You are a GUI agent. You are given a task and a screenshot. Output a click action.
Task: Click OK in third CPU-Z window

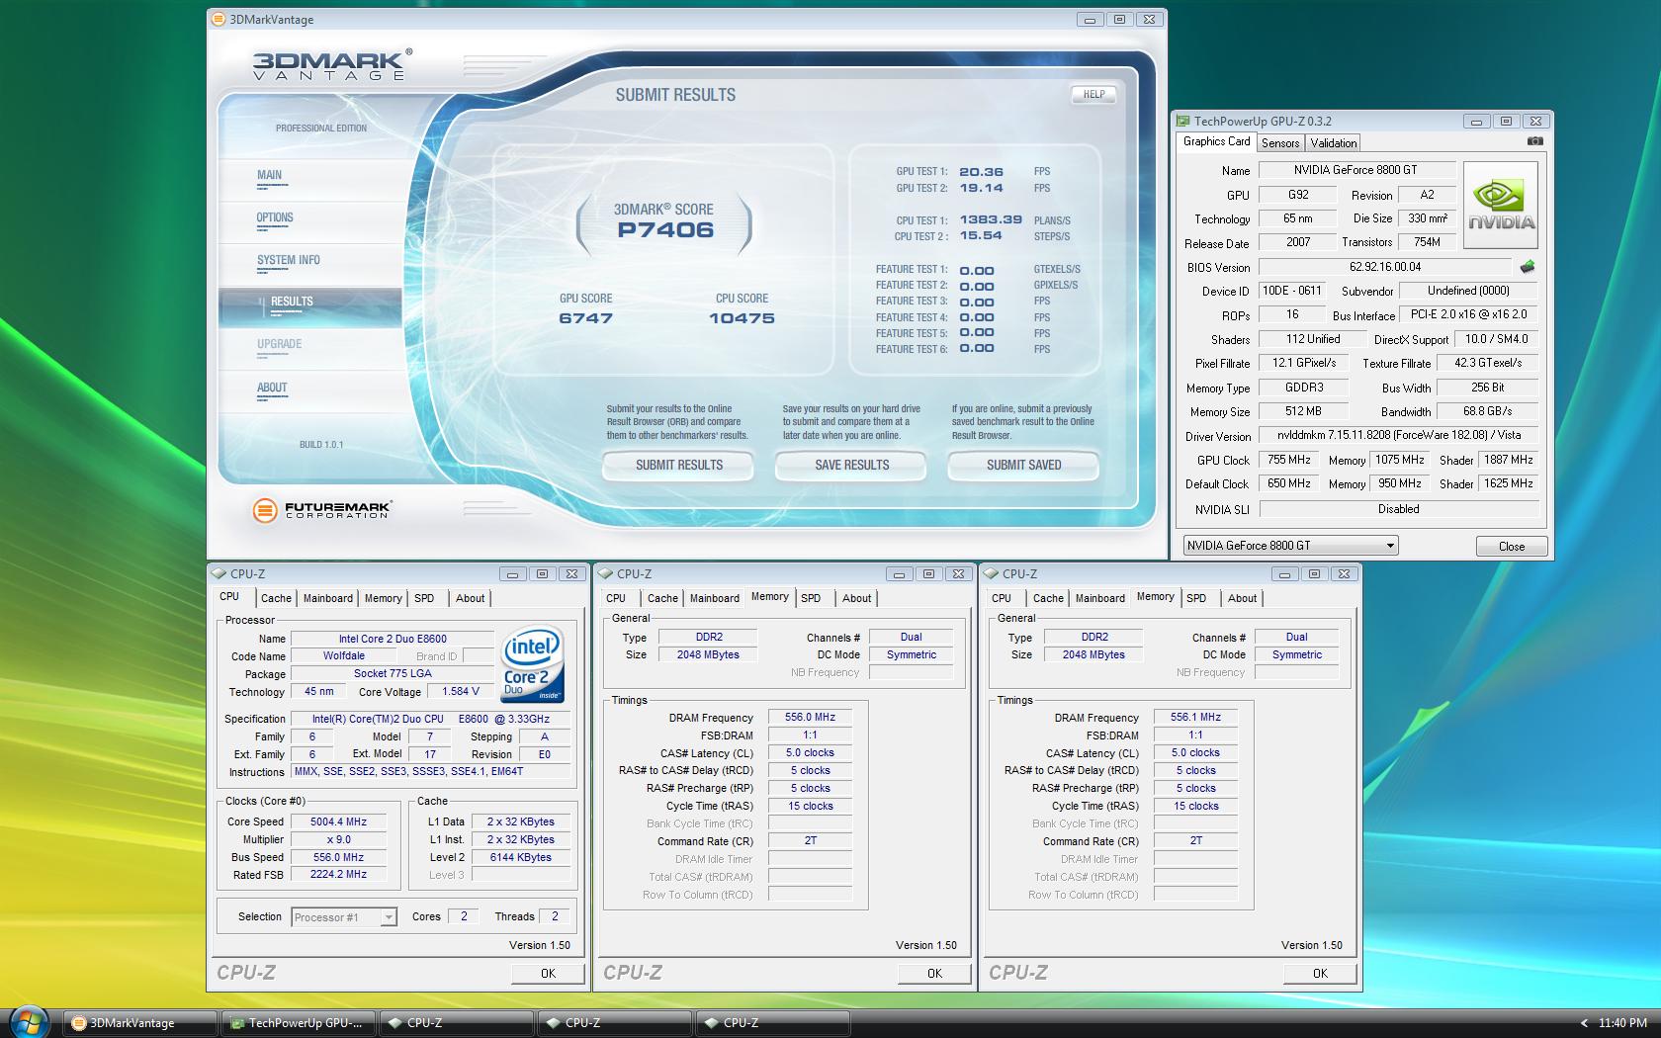point(1320,973)
